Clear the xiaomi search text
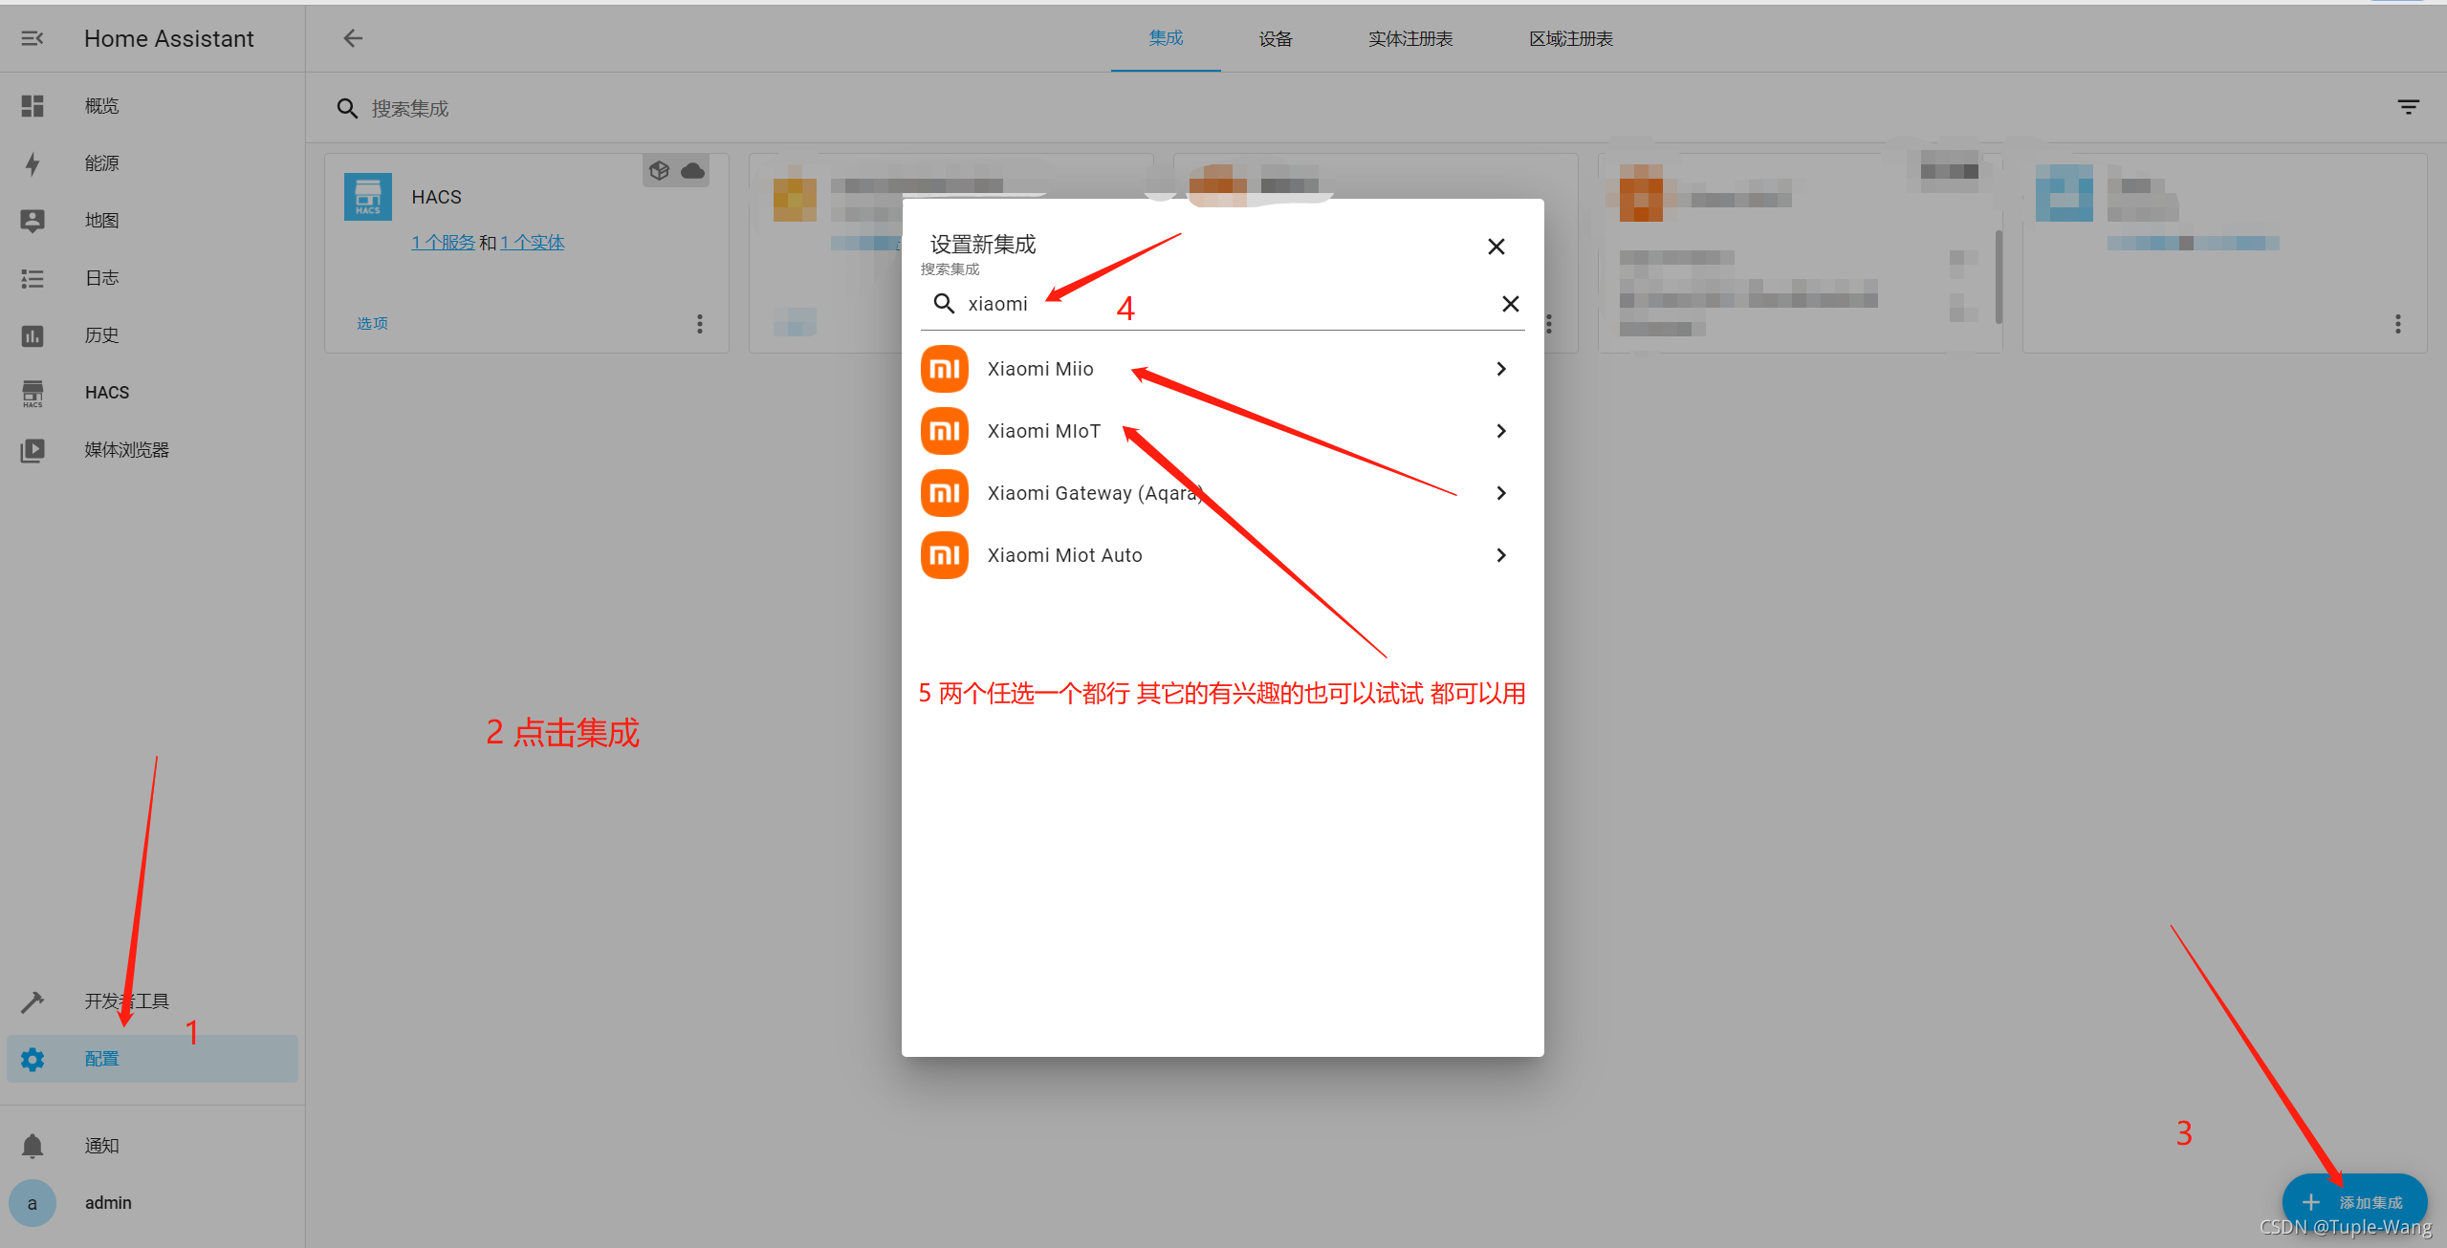Screen dimensions: 2447x1248 (x=1510, y=304)
